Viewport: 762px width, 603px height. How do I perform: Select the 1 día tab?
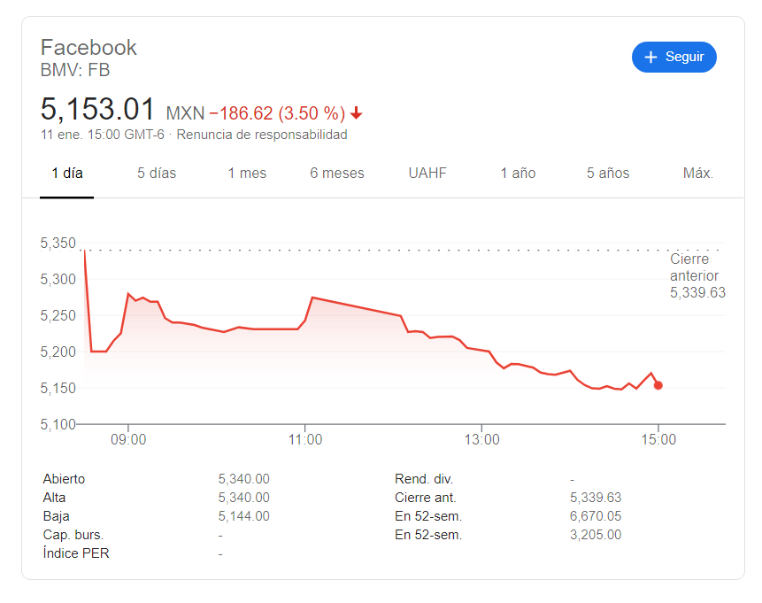point(67,174)
